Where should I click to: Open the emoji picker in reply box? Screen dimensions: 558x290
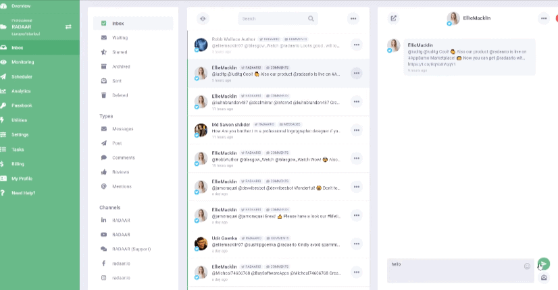pyautogui.click(x=527, y=266)
